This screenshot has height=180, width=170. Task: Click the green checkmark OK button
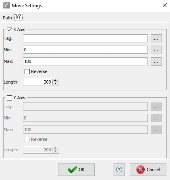point(76,170)
